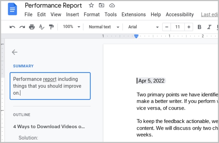Click the paragraph starting 'Two primary points'
Image resolution: width=219 pixels, height=143 pixels.
(x=177, y=101)
